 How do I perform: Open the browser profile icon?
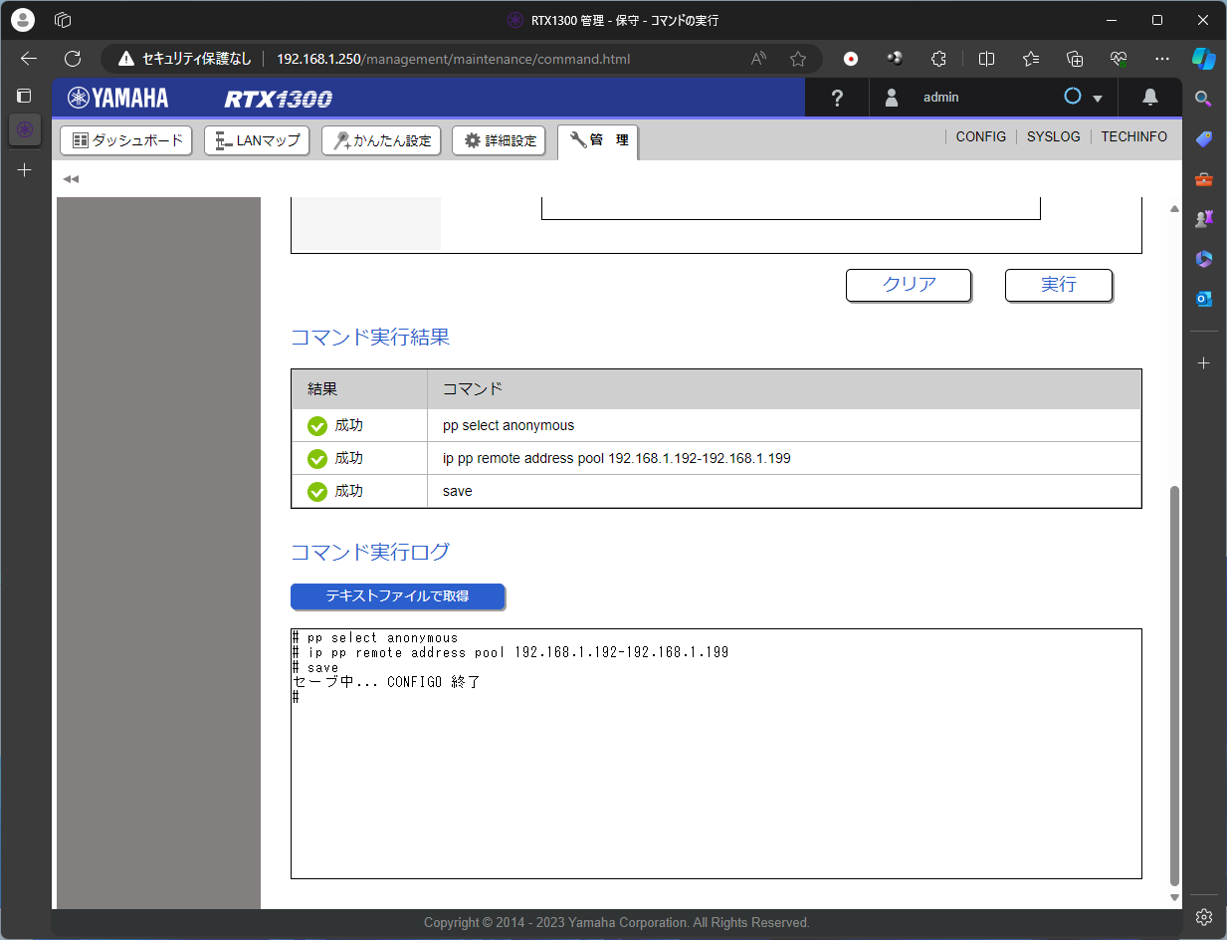(x=23, y=20)
